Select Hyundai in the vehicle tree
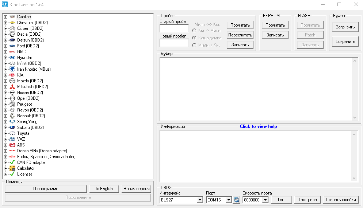The image size is (363, 208). (24, 58)
